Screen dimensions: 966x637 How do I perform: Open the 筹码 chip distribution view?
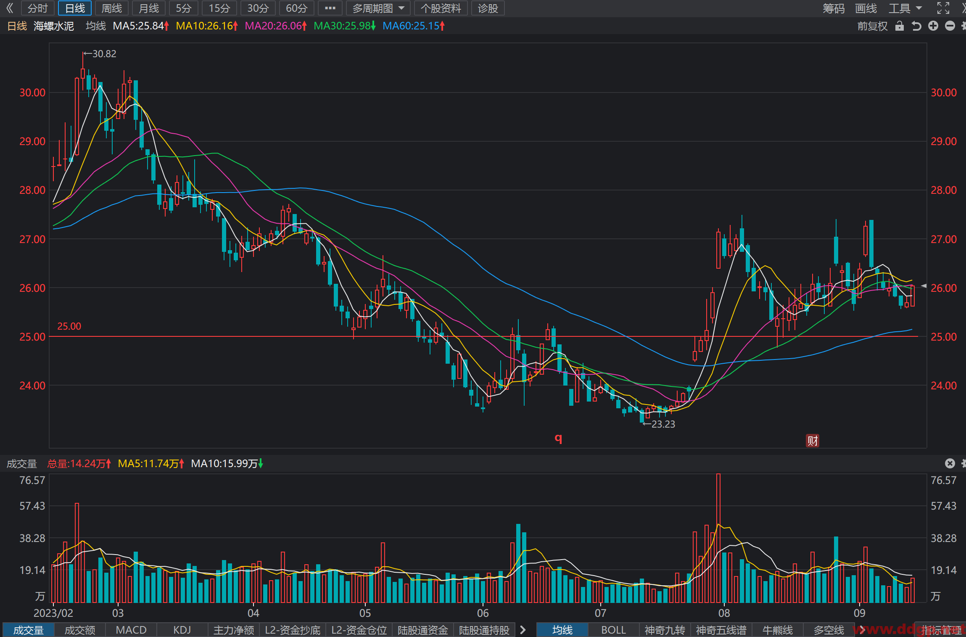(834, 8)
